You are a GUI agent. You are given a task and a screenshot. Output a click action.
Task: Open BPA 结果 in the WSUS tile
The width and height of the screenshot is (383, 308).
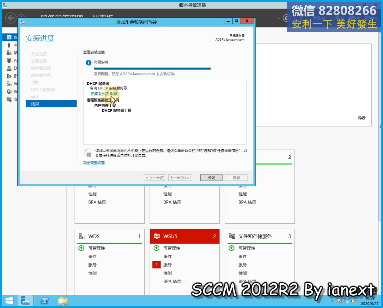[172, 281]
